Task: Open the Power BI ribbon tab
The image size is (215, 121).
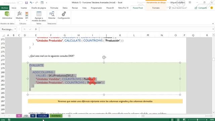Action: (x=110, y=8)
